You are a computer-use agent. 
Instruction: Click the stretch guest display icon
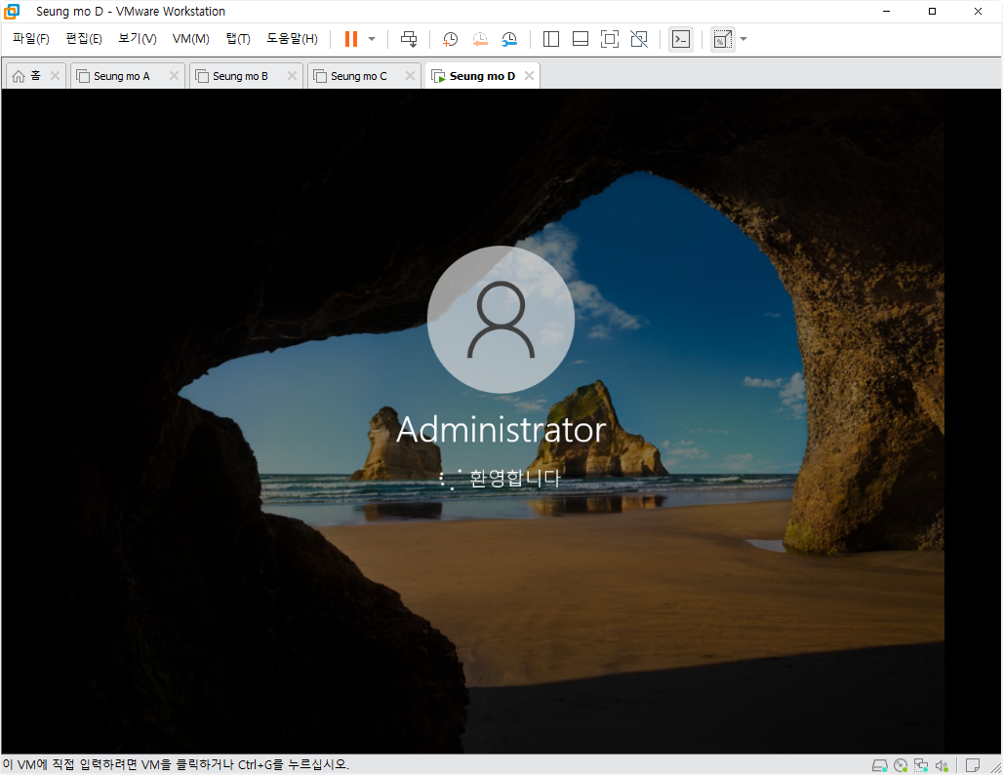(722, 39)
